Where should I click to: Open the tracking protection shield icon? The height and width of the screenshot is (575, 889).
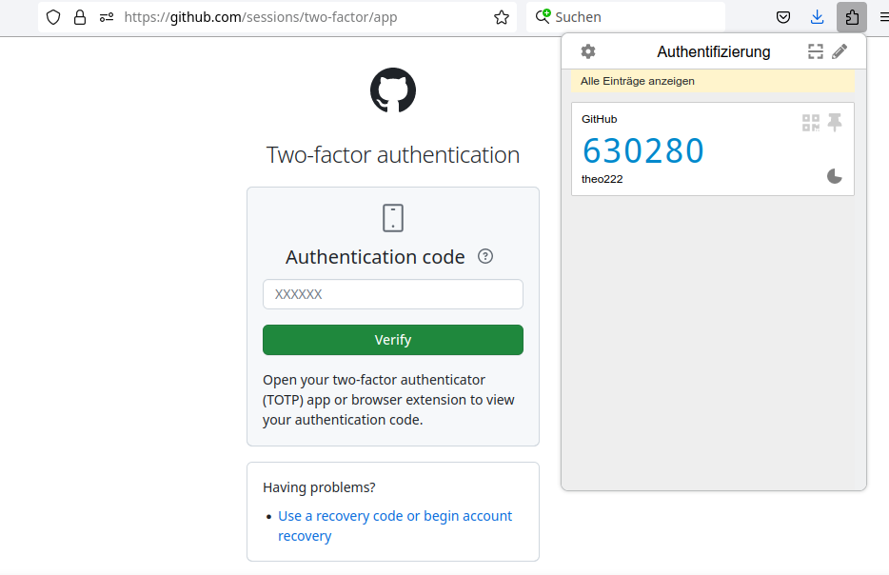(x=53, y=17)
